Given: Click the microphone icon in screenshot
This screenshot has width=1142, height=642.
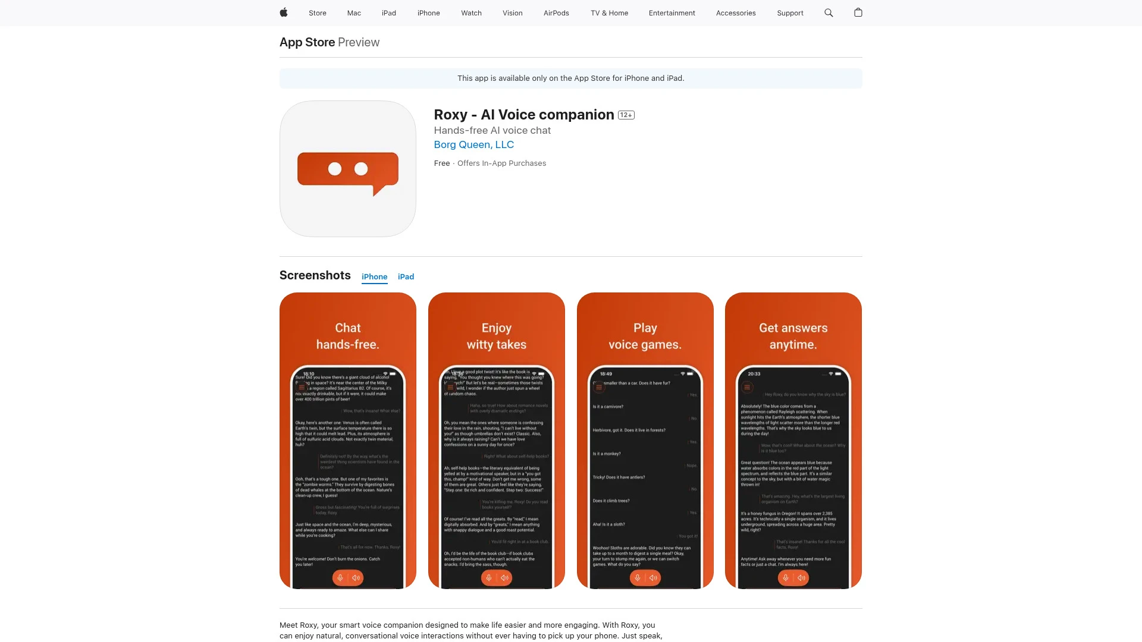Looking at the screenshot, I should pos(339,578).
